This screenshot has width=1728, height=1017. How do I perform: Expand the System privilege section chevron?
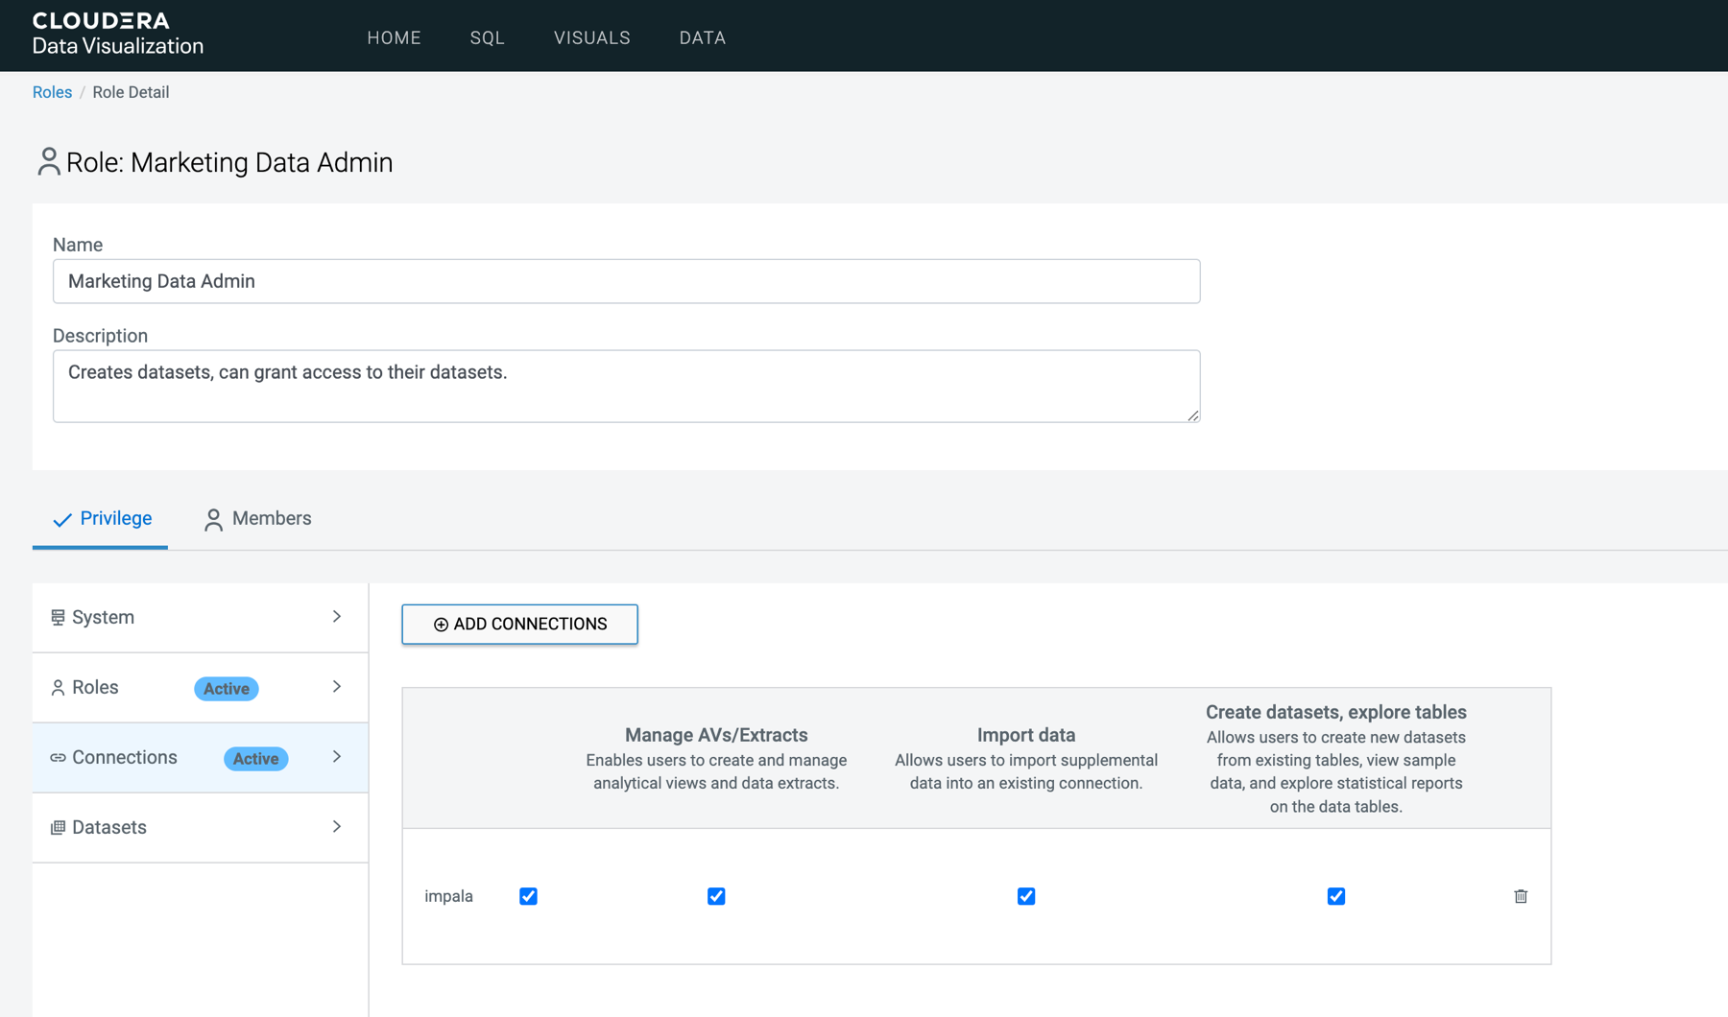click(337, 617)
